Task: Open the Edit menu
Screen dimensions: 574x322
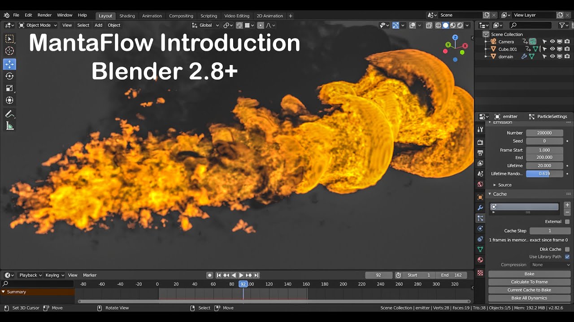Action: [x=28, y=15]
